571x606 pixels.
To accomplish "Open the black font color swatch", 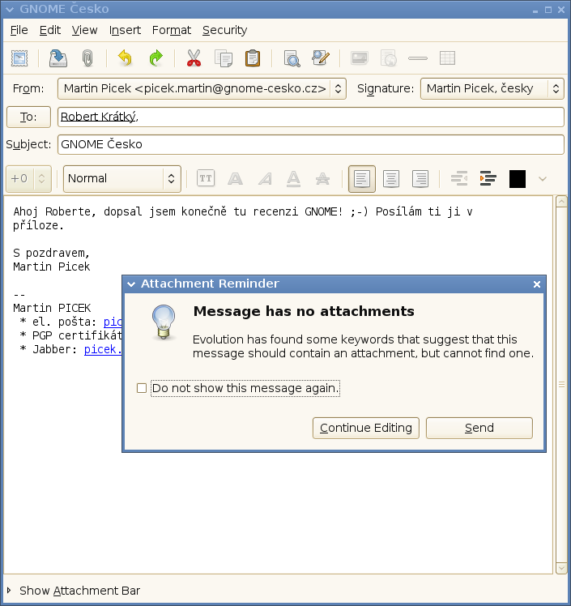I will pos(518,179).
